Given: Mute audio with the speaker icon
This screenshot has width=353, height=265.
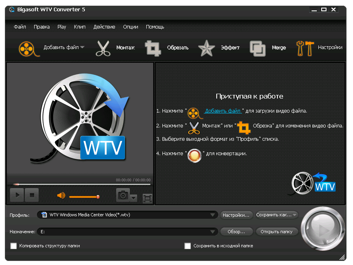Looking at the screenshot, I should (60, 195).
